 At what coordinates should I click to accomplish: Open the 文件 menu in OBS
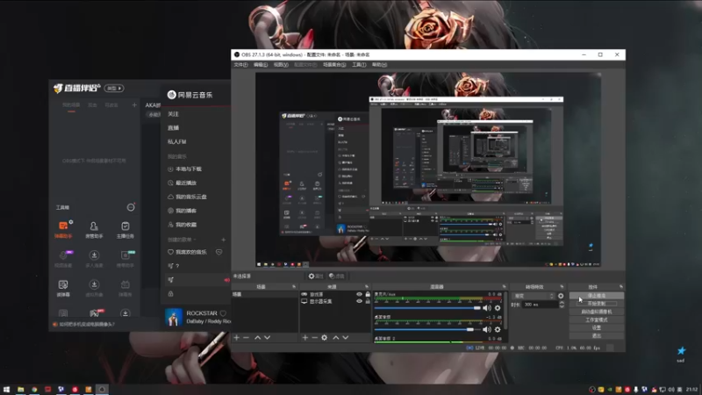tap(240, 65)
